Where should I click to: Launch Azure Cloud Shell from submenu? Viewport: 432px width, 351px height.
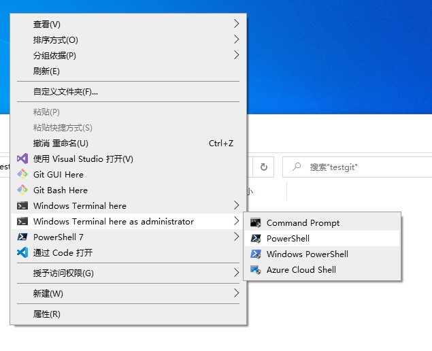pos(322,270)
